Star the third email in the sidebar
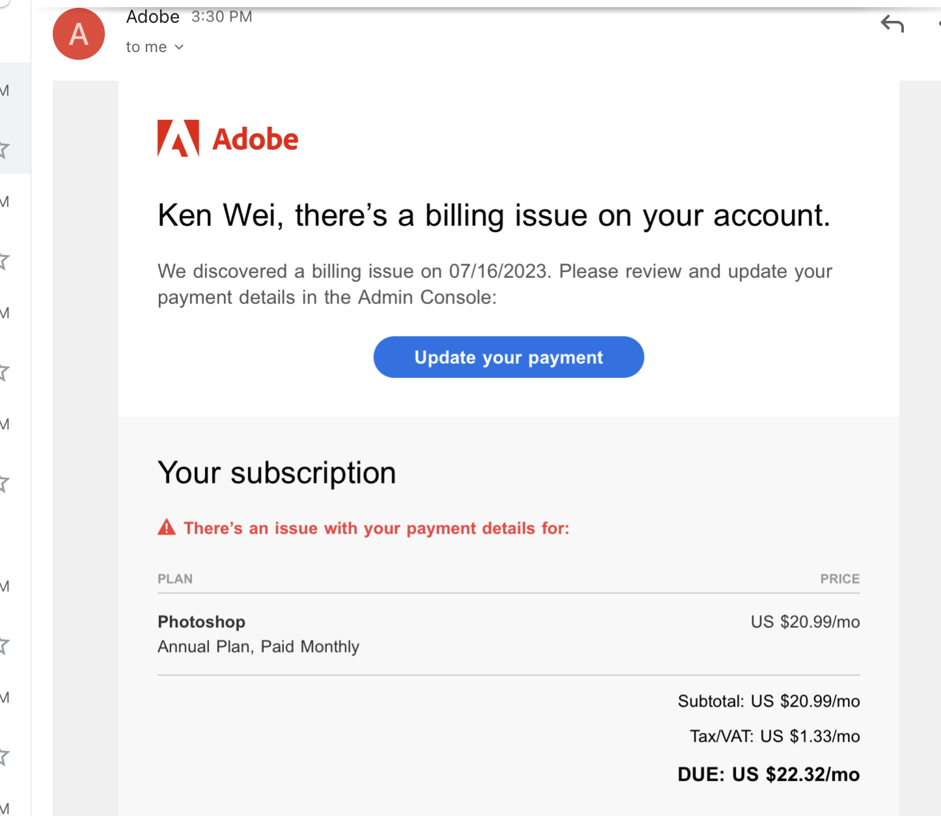Screen dimensions: 941x816 coord(5,372)
